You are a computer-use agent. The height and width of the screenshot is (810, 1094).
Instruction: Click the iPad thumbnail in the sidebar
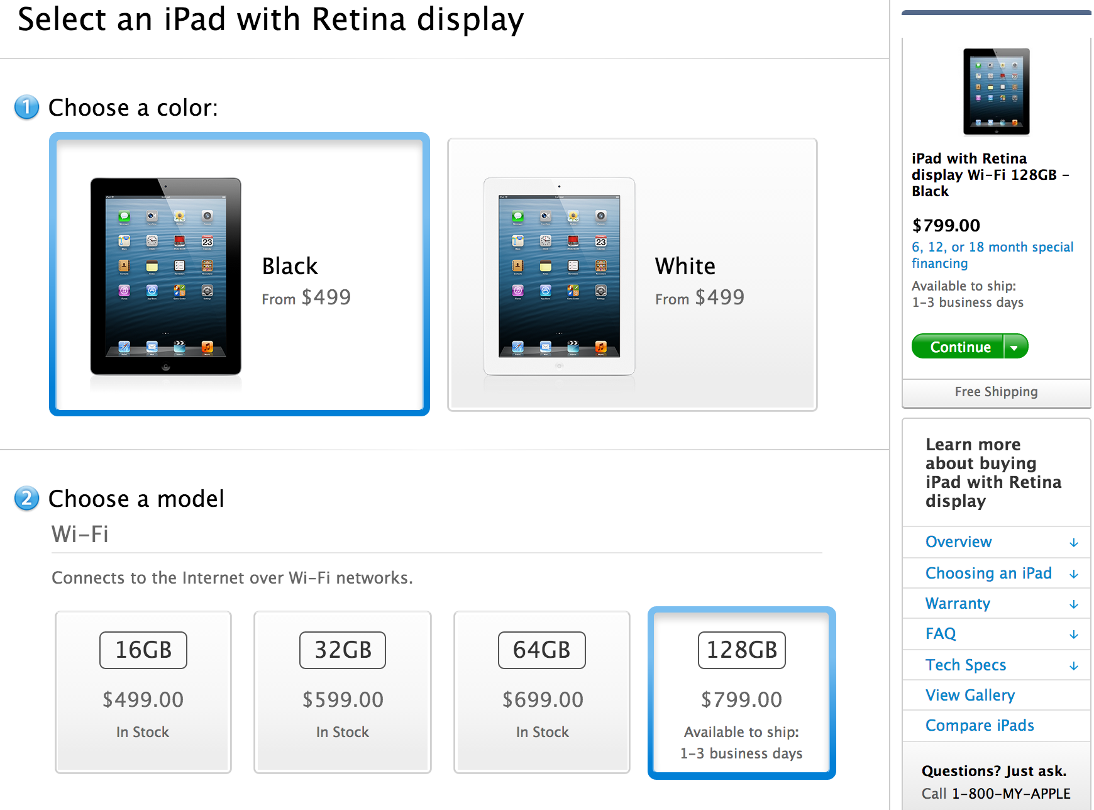click(995, 91)
